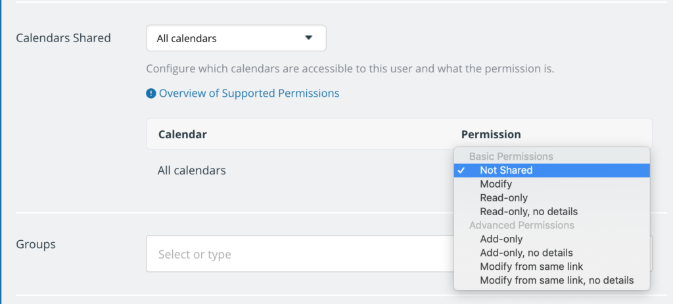Click the Advanced Permissions group heading
This screenshot has width=673, height=304.
click(x=521, y=225)
